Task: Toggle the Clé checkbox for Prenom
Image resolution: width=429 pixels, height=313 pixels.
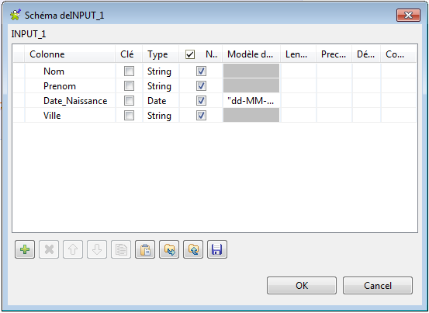Action: 129,86
